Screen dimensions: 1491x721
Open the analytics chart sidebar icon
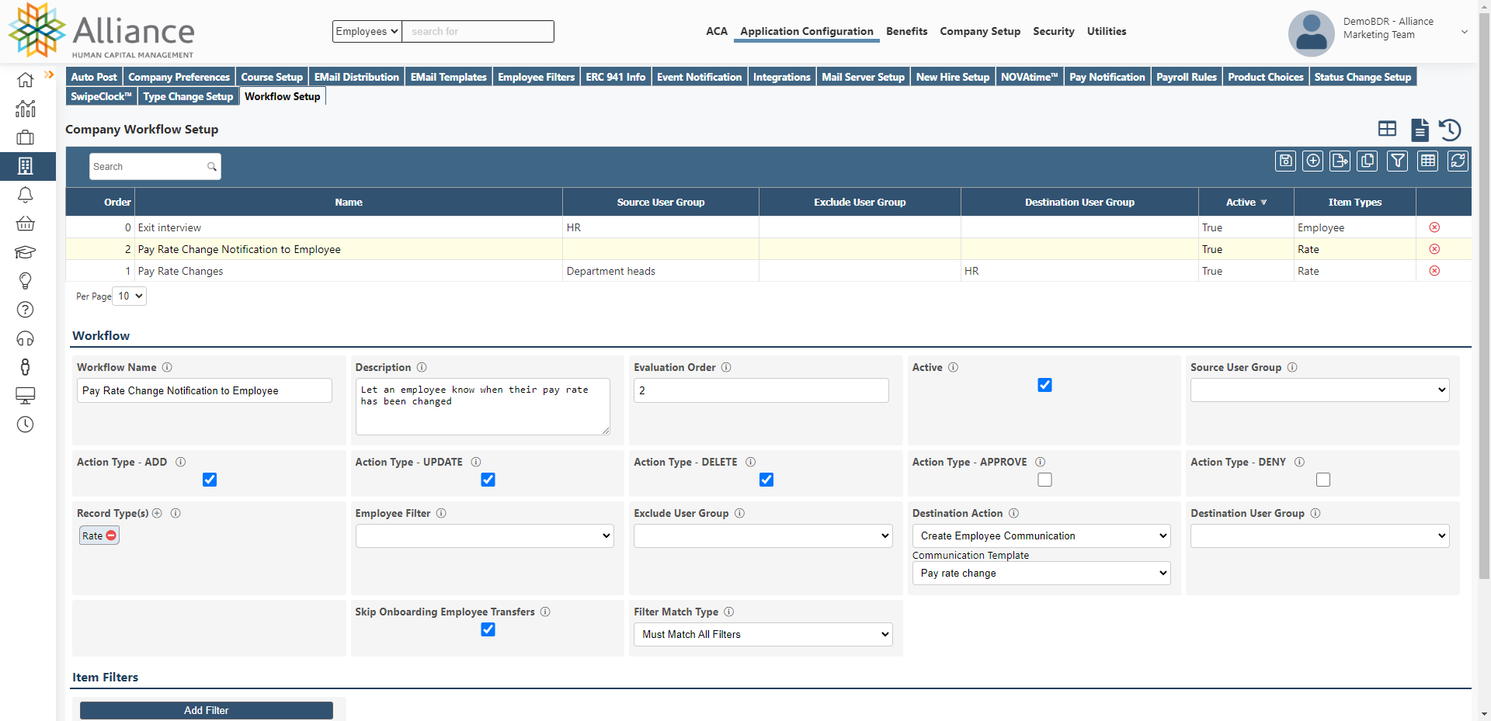(x=26, y=109)
